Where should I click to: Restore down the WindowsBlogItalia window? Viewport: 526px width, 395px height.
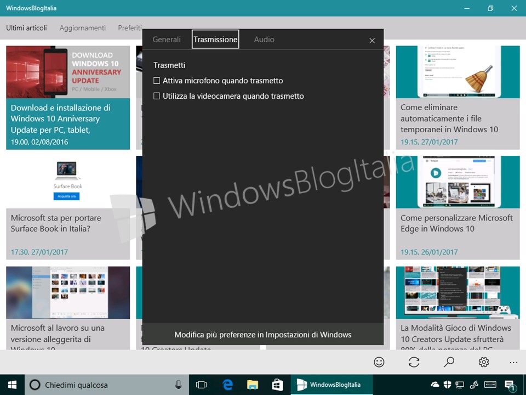490,8
